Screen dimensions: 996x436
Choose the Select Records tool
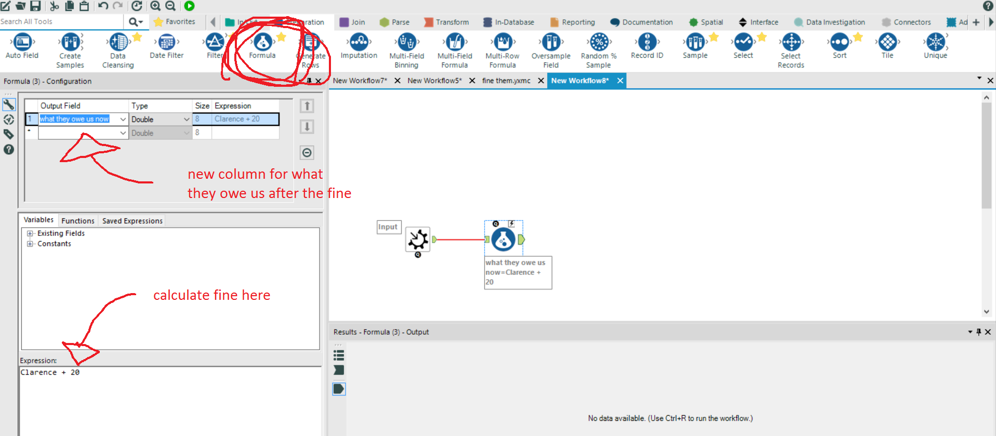coord(791,50)
